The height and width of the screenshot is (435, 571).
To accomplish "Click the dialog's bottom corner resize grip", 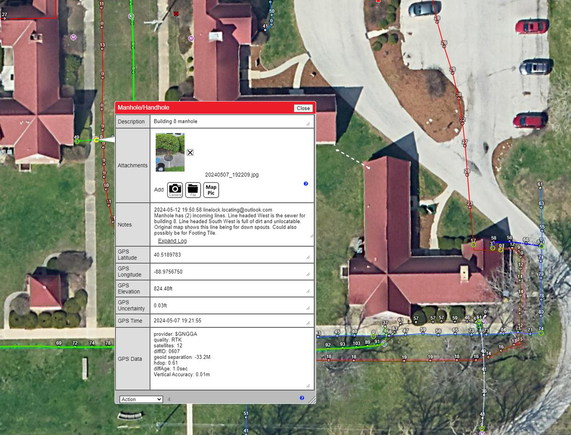I will [312, 400].
